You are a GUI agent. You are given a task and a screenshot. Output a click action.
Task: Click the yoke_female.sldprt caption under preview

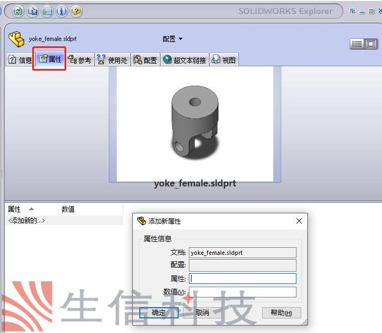pyautogui.click(x=195, y=183)
